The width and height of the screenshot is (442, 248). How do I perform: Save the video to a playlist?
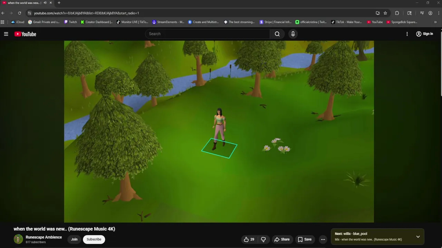[305, 239]
